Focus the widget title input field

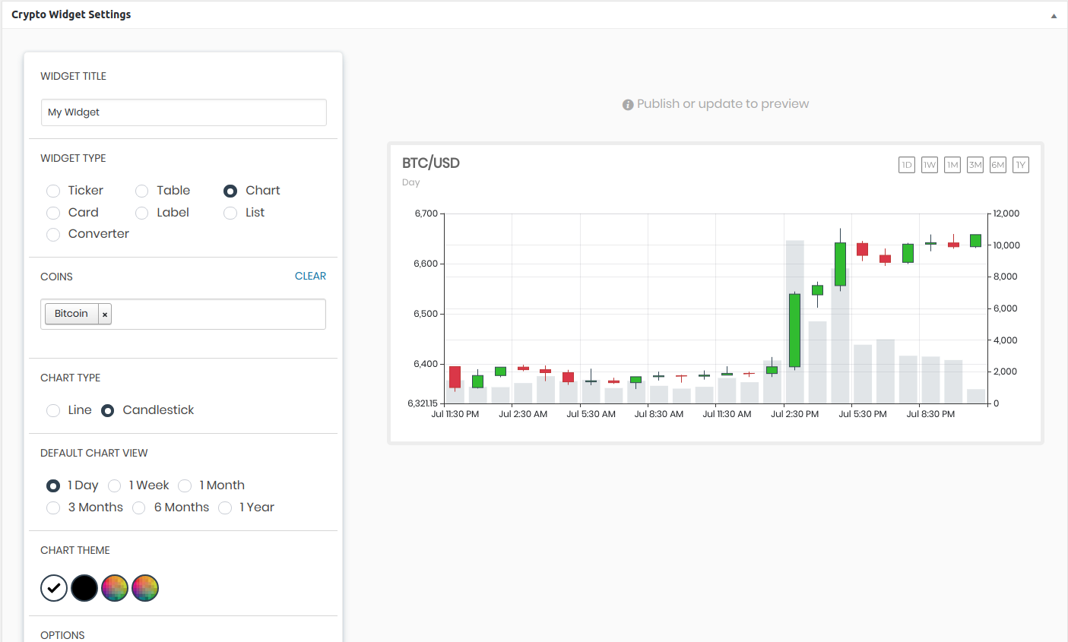pos(184,112)
